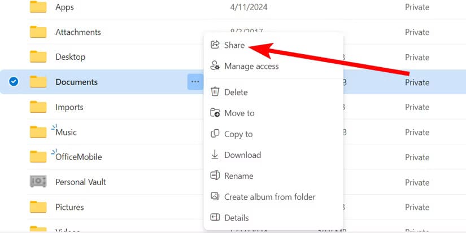The width and height of the screenshot is (466, 233).
Task: Open the Personal Vault name
Action: click(81, 182)
